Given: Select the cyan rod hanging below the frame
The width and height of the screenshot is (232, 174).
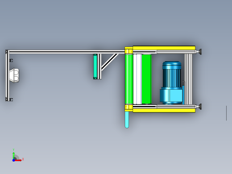Looking at the screenshot, I should point(127,120).
